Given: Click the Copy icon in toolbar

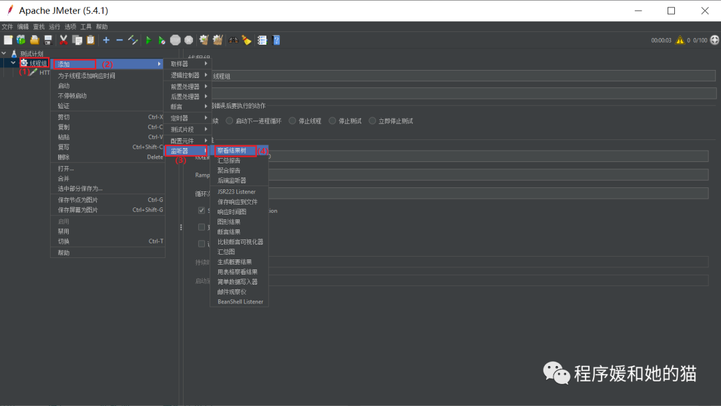Looking at the screenshot, I should point(77,41).
